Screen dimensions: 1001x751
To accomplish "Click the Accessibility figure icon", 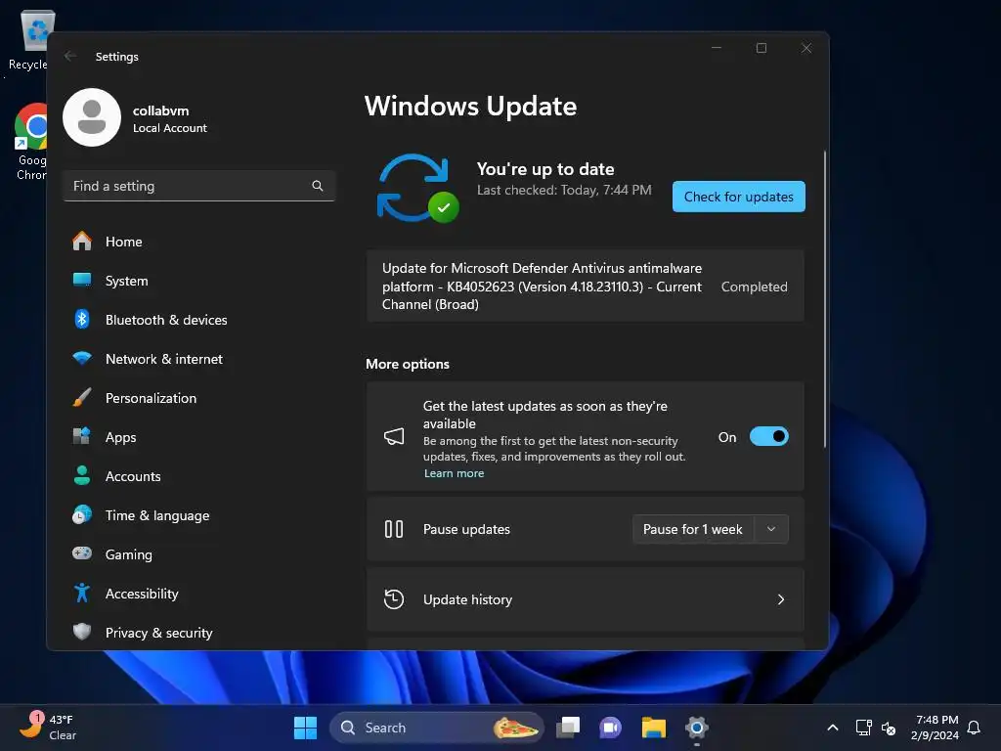I will click(82, 594).
